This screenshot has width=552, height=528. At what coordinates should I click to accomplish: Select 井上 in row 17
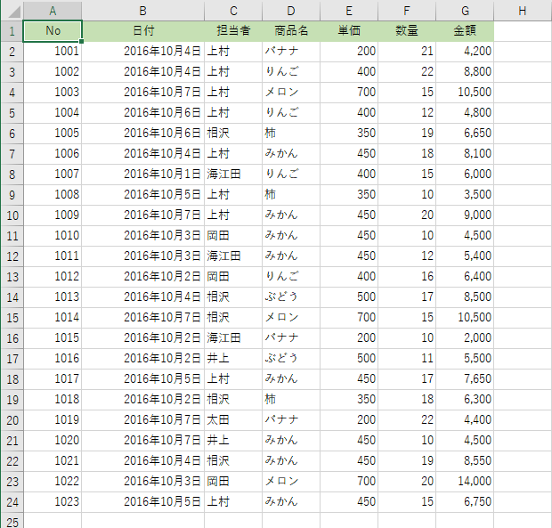coord(233,359)
